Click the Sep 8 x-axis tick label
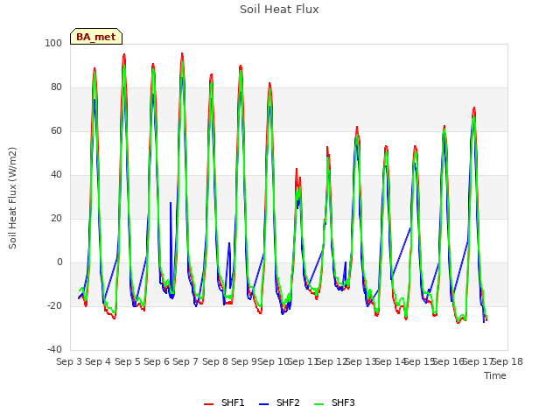560x420 pixels. click(215, 361)
